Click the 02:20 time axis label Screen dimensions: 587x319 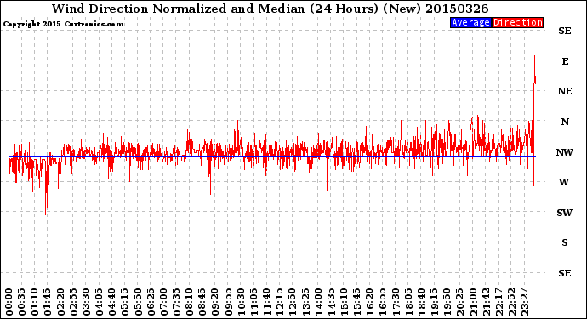[60, 302]
